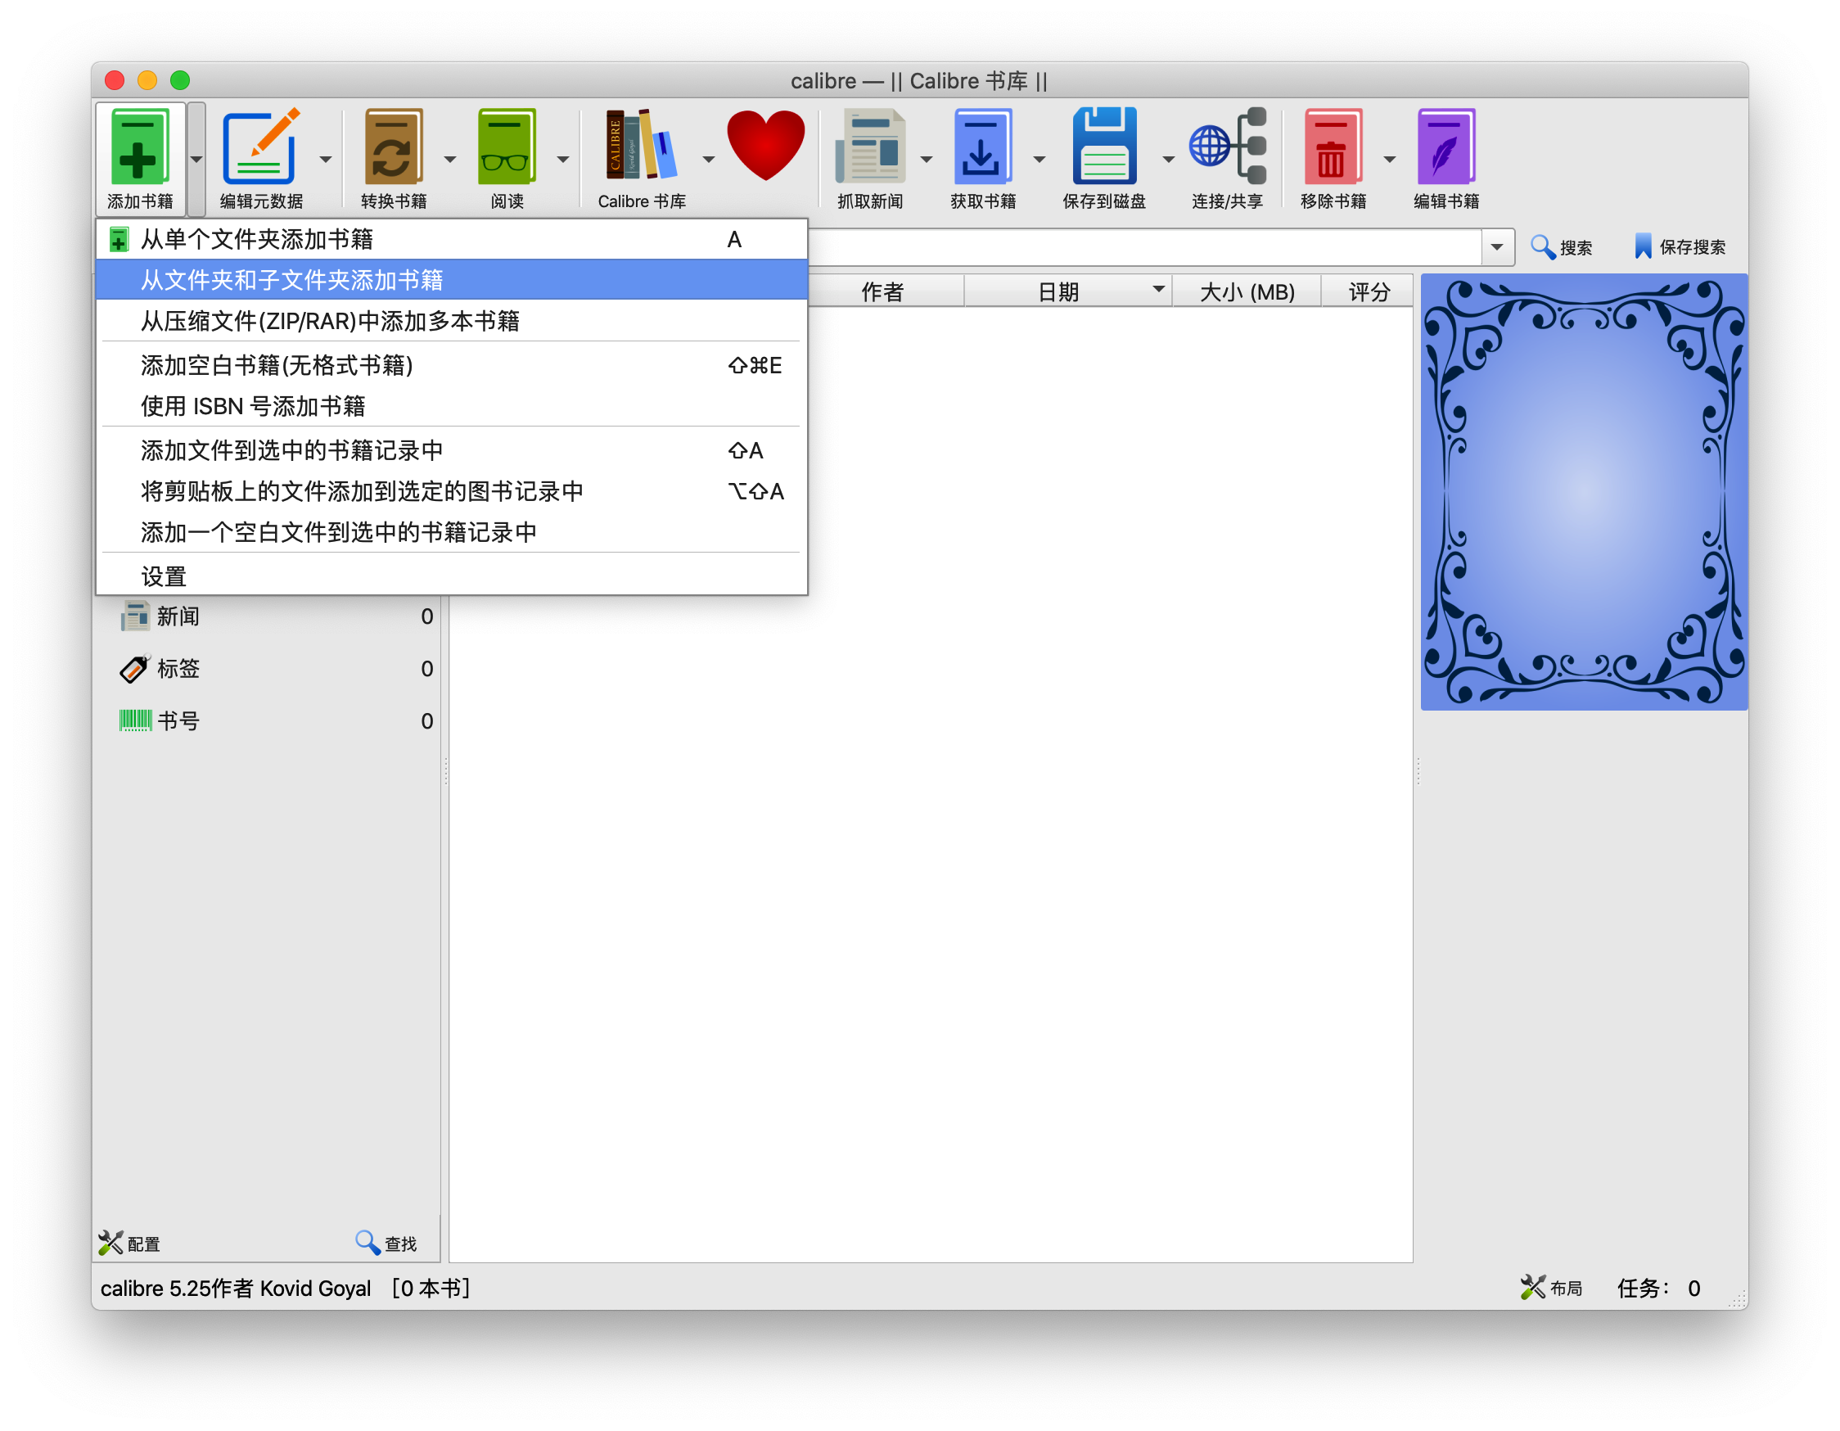Expand the 添加书籍 dropdown arrow
The width and height of the screenshot is (1840, 1431).
pyautogui.click(x=196, y=160)
